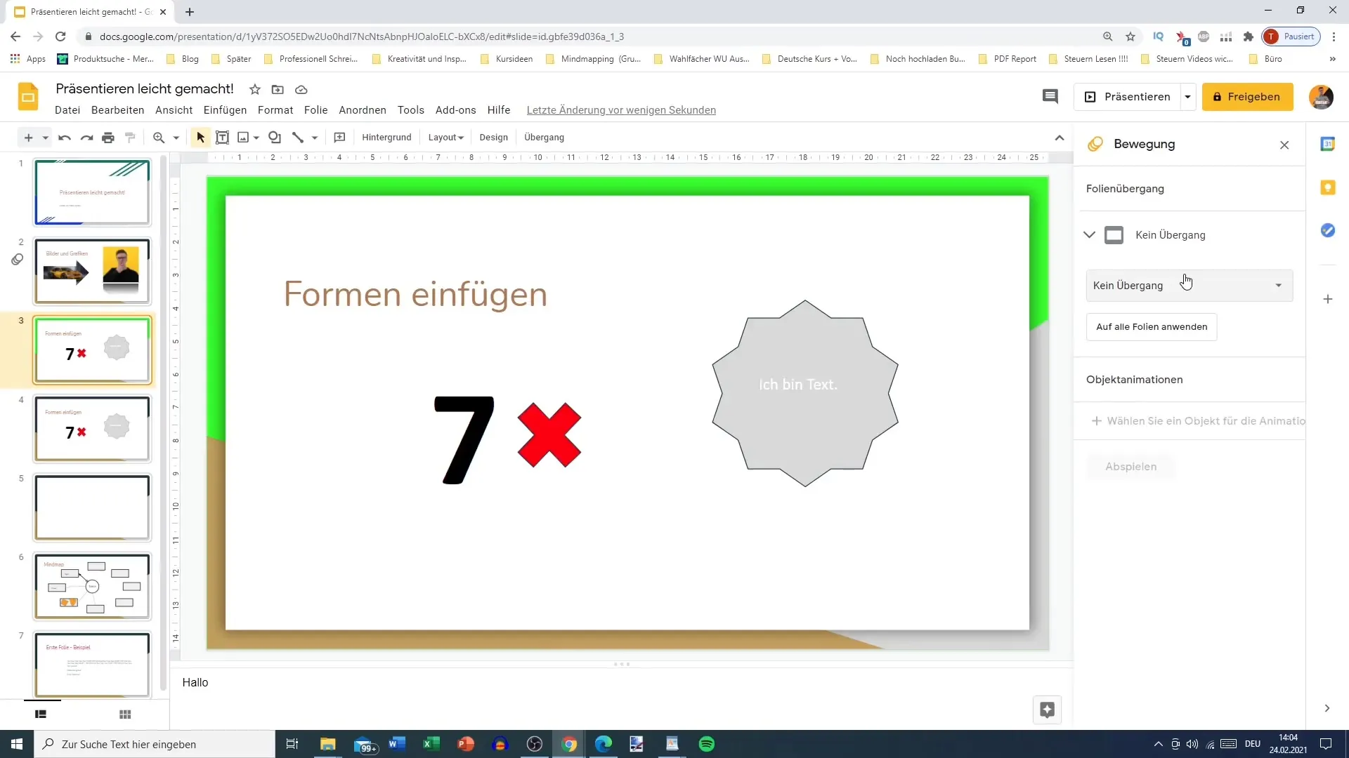Screen dimensions: 1349x758
Task: Open the Tools menu
Action: point(410,110)
